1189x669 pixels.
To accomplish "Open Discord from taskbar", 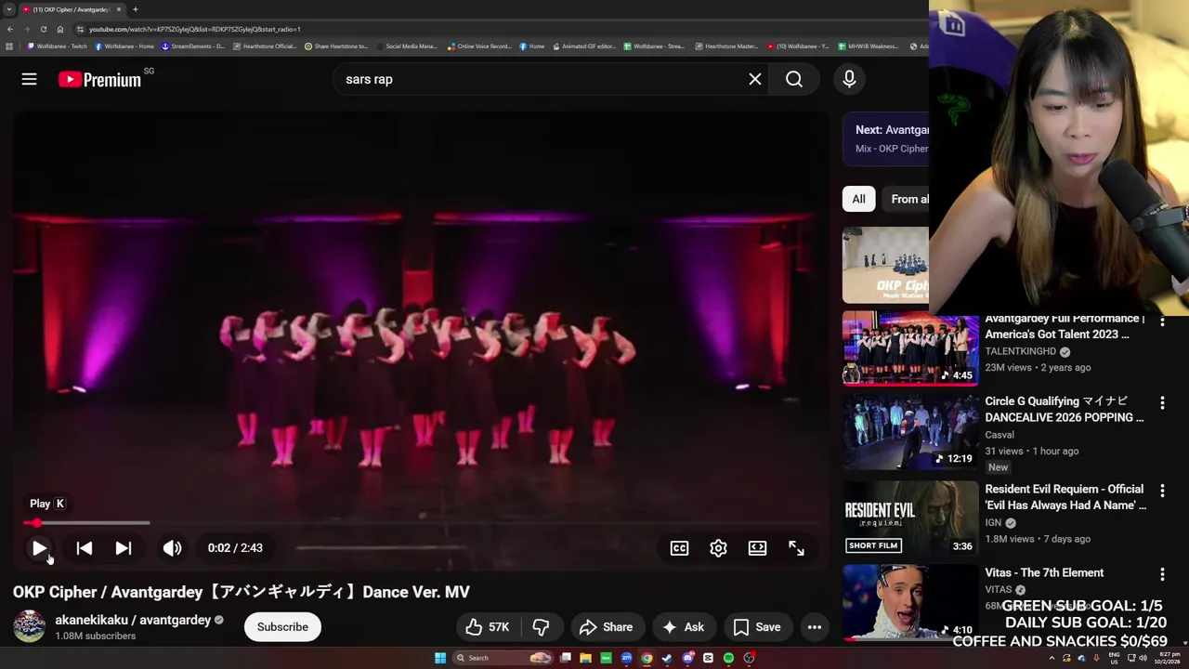I will pyautogui.click(x=687, y=658).
